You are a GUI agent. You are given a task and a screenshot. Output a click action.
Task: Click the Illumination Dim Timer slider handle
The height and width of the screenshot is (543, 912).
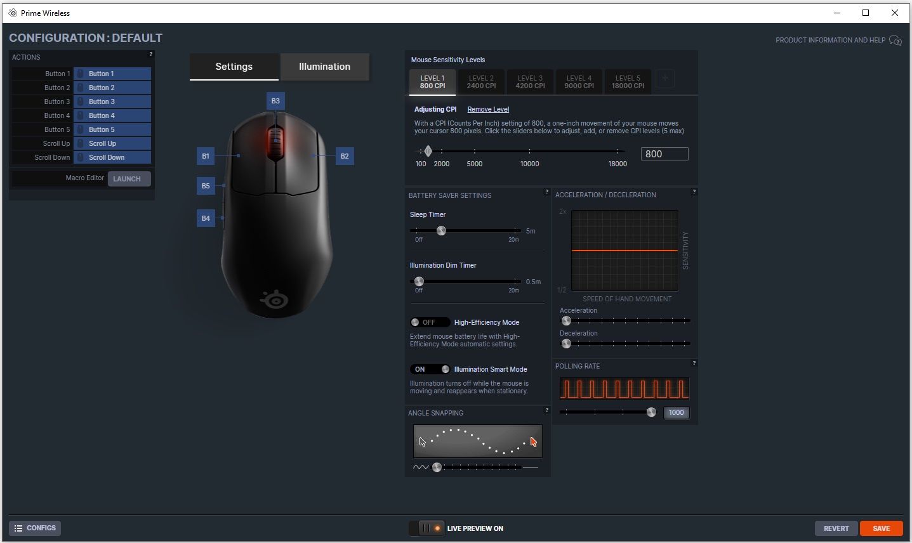(419, 281)
